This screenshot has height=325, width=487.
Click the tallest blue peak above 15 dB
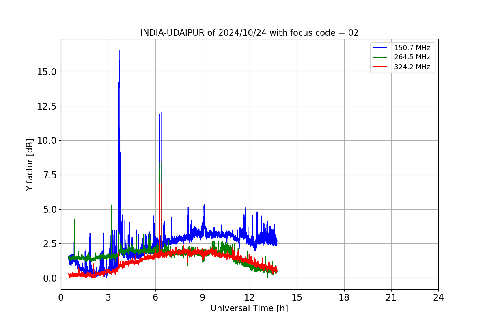click(119, 51)
